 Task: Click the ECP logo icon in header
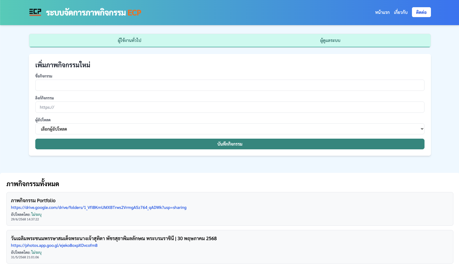(35, 12)
